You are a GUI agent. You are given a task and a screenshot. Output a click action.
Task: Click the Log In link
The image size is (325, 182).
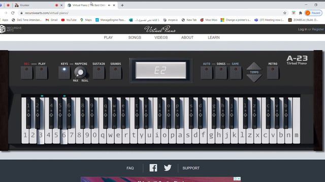tap(303, 29)
